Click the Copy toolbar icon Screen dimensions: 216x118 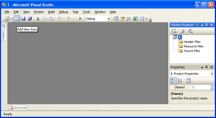coord(44,19)
